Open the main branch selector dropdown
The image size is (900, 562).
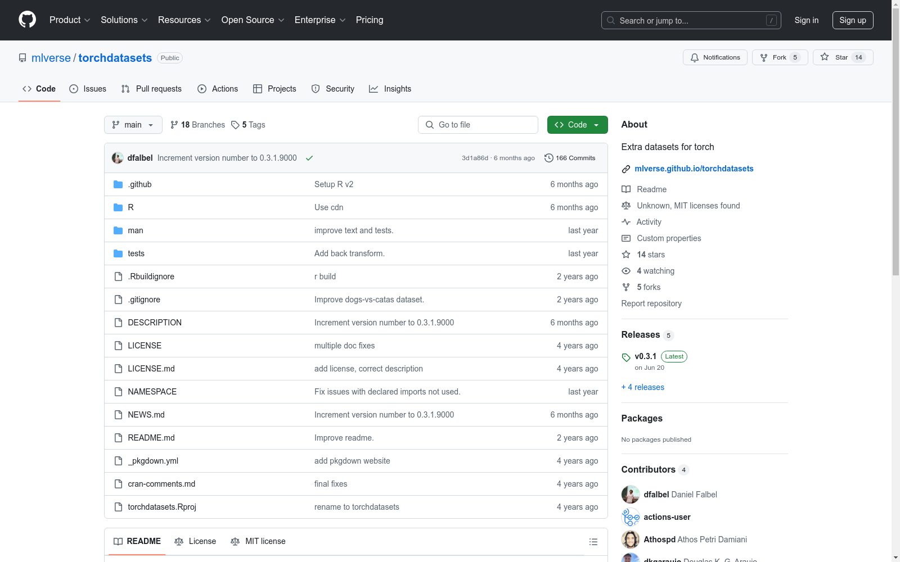click(x=133, y=125)
